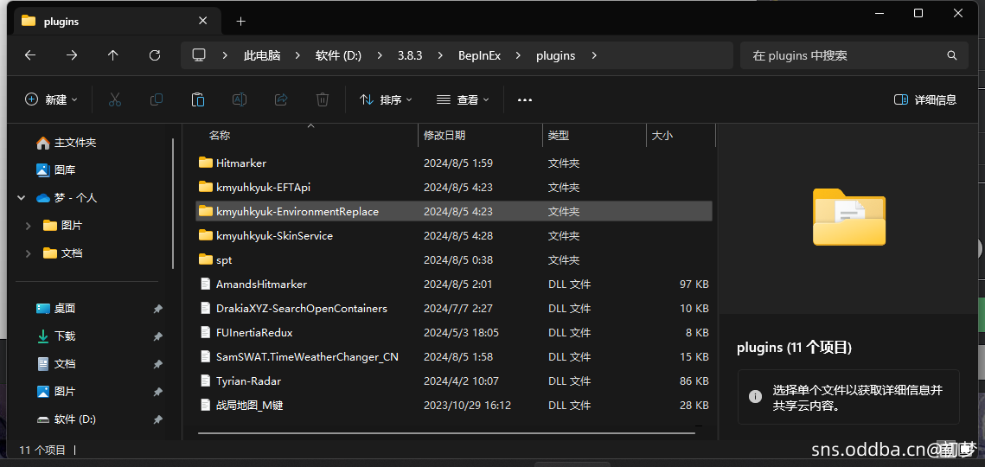Click the Back navigation arrow
The width and height of the screenshot is (985, 467).
[30, 55]
